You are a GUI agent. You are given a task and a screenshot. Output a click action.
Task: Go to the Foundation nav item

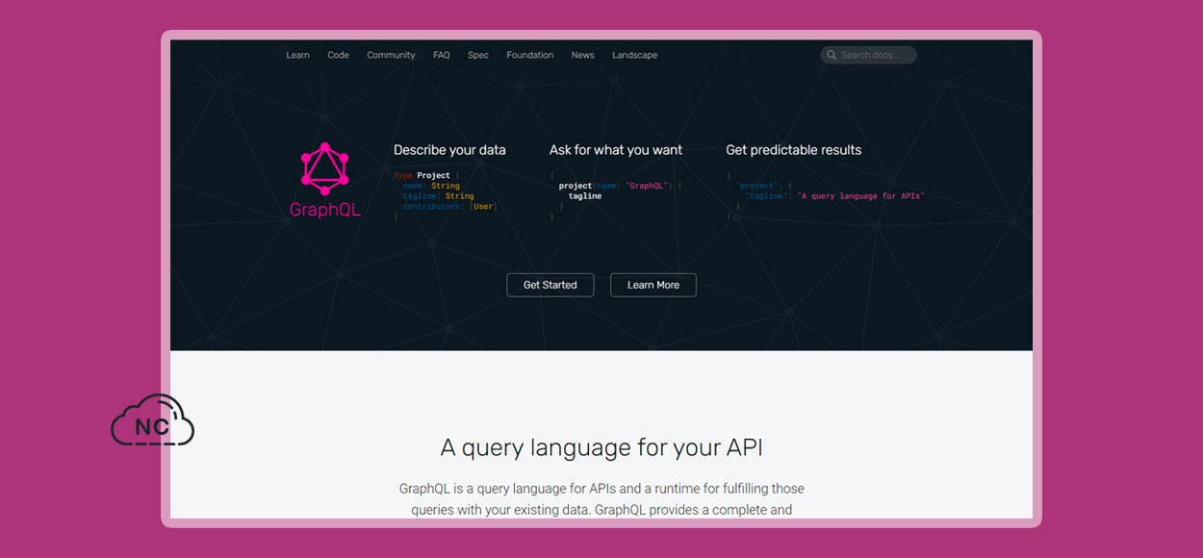tap(530, 55)
